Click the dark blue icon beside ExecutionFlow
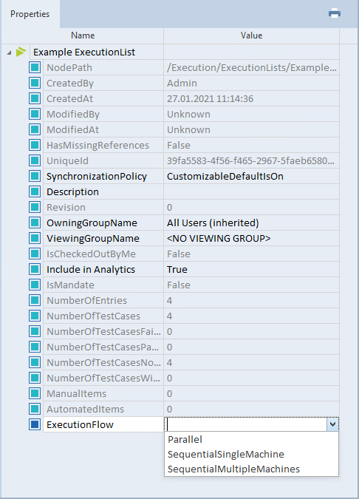This screenshot has height=499, width=359. point(35,424)
